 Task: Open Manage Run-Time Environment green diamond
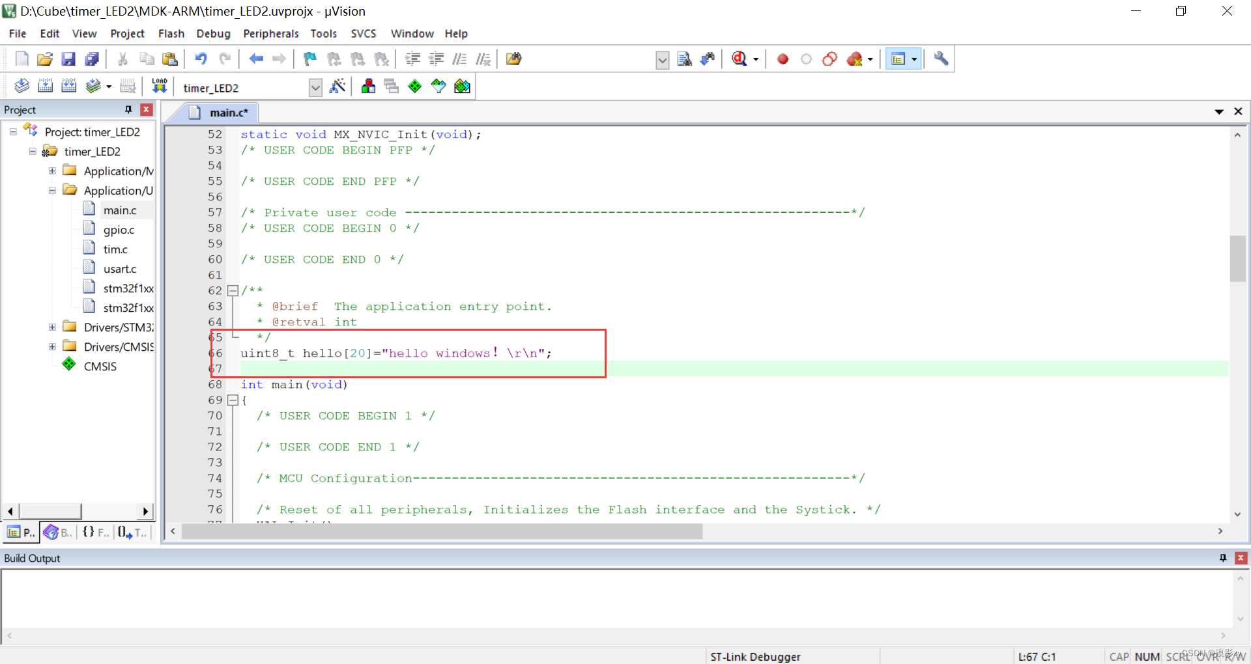[414, 86]
